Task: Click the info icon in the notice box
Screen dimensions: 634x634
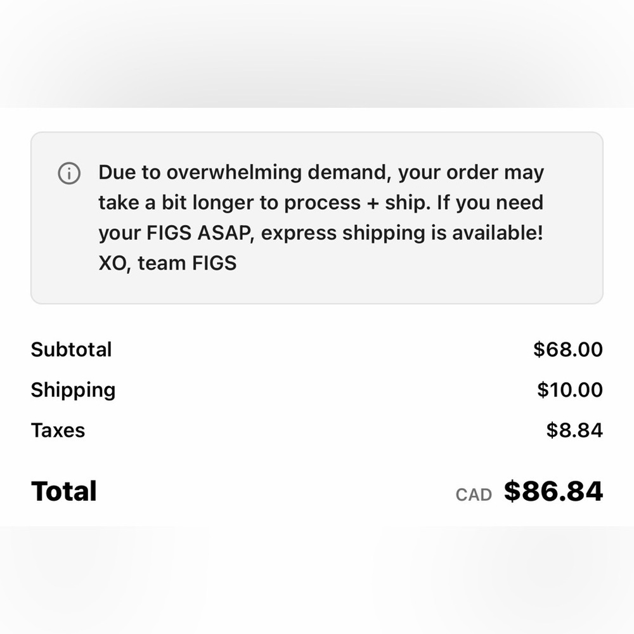Action: coord(69,174)
